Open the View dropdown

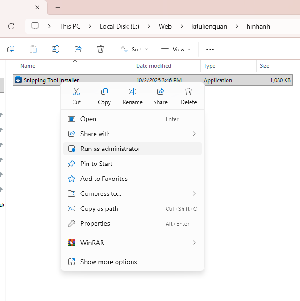pos(176,50)
